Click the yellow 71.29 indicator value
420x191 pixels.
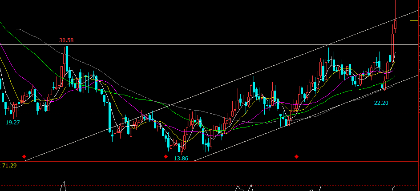tap(9, 166)
